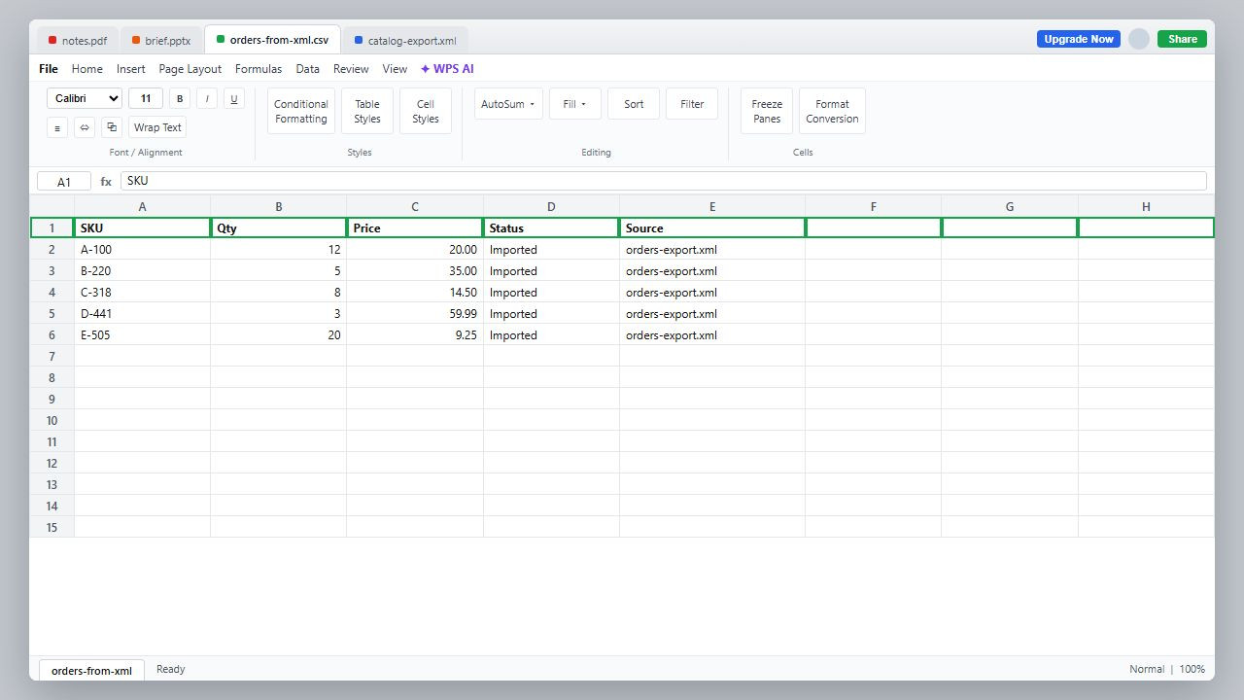The image size is (1244, 700).
Task: Click the Share button
Action: 1182,39
